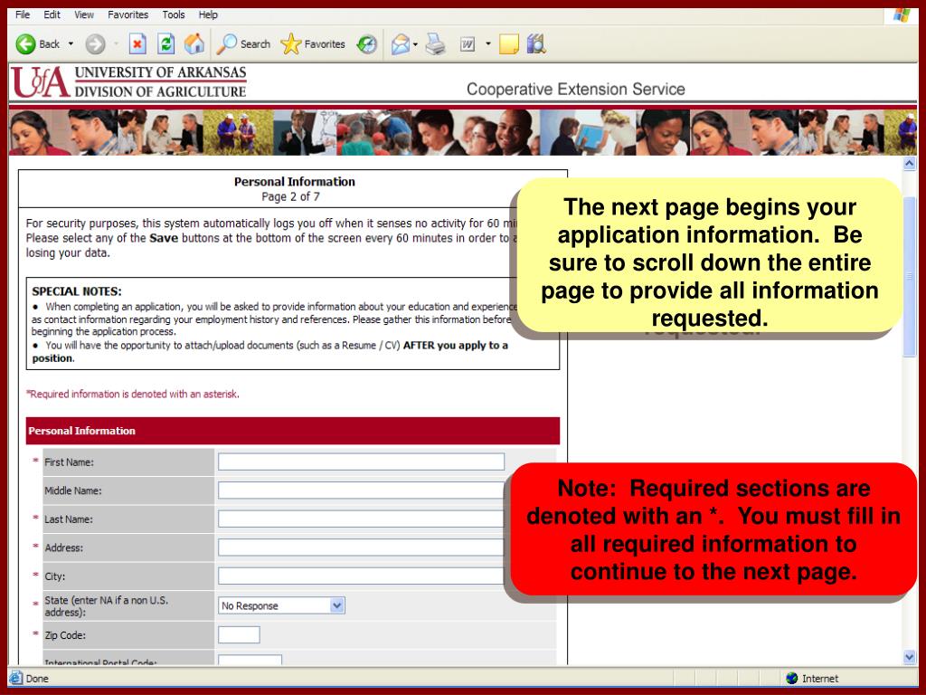The image size is (926, 695).
Task: Open the Tools menu
Action: [174, 14]
